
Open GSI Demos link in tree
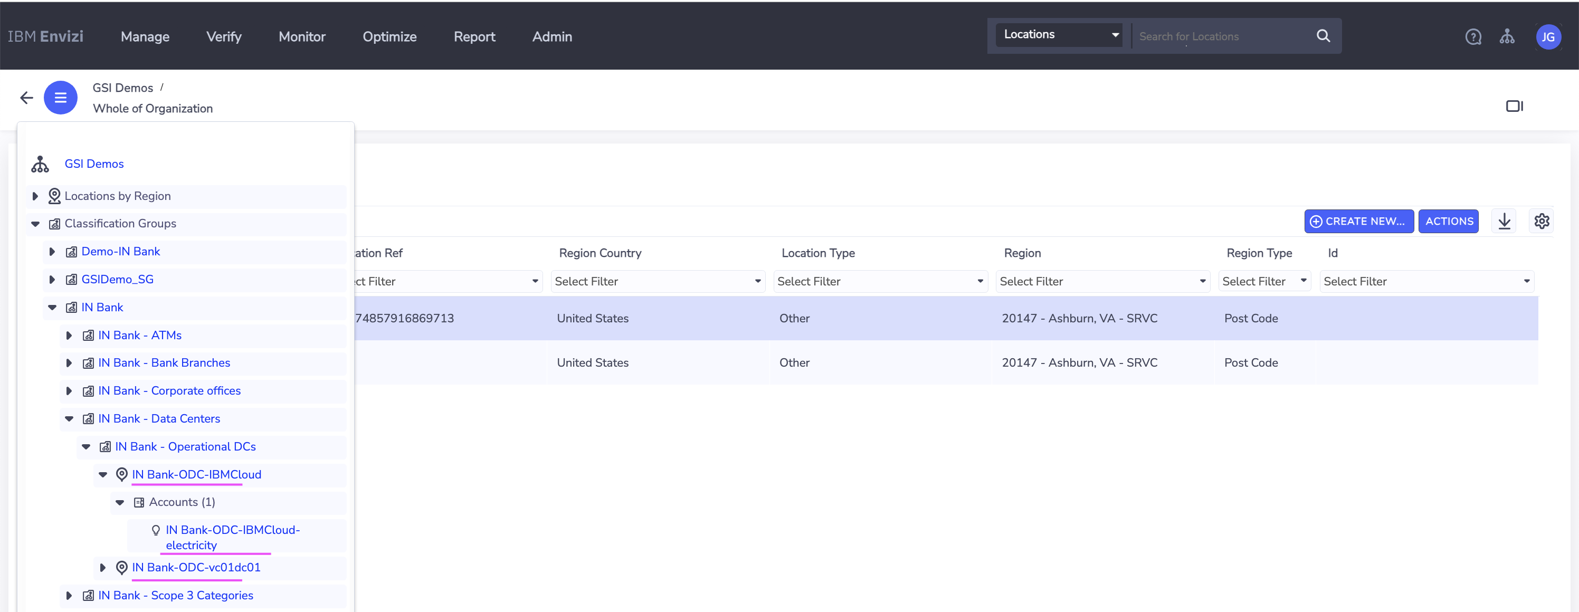click(x=94, y=164)
